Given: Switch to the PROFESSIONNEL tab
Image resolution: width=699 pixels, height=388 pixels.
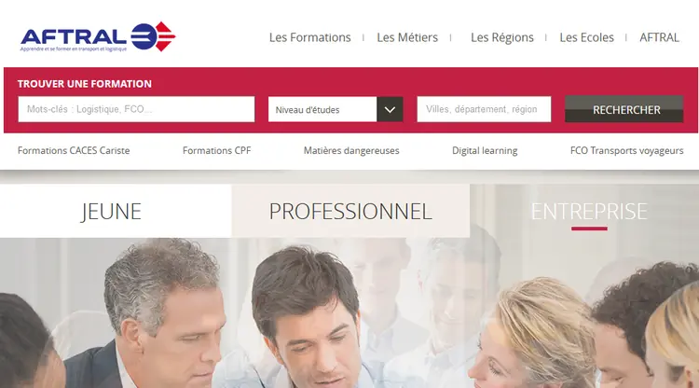Looking at the screenshot, I should tap(350, 211).
